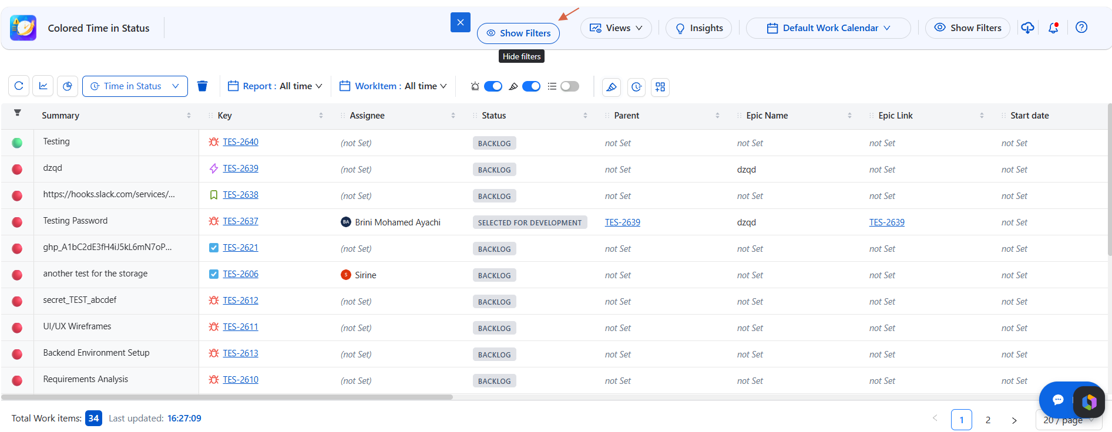Click the bug icon beside TES-2640
1112x432 pixels.
pos(214,142)
